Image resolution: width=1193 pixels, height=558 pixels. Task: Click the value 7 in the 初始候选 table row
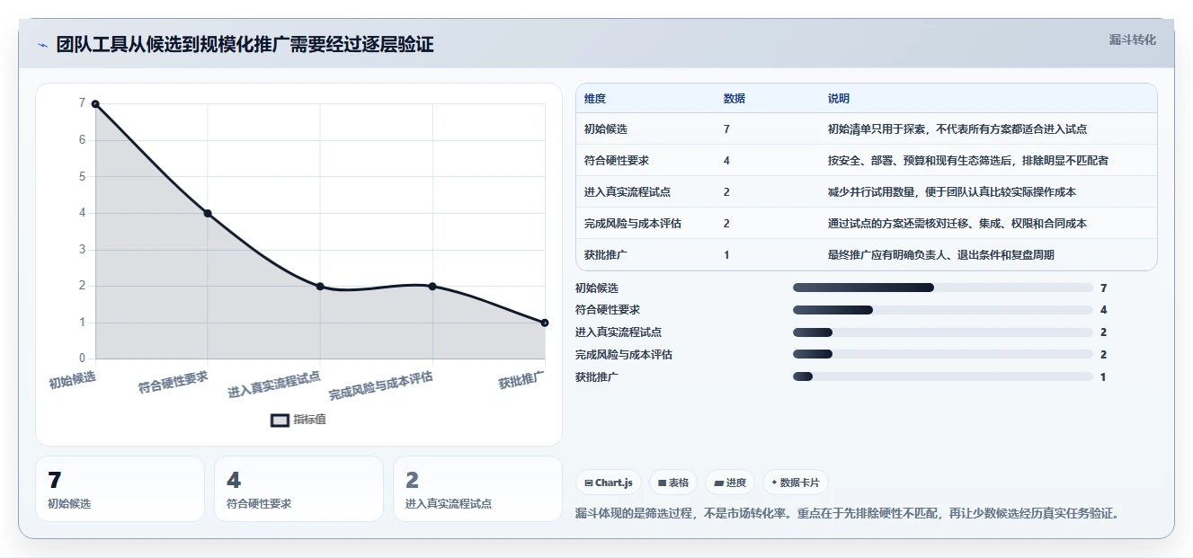726,129
